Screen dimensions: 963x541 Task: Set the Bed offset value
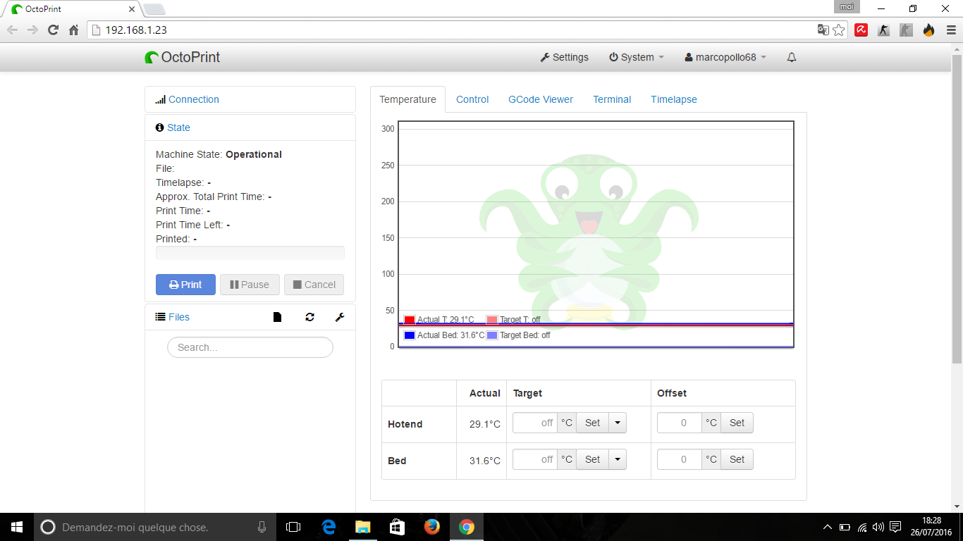point(737,459)
